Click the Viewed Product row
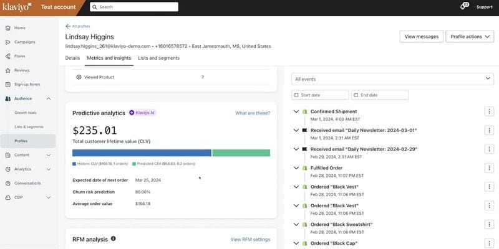499x249 pixels. (171, 77)
